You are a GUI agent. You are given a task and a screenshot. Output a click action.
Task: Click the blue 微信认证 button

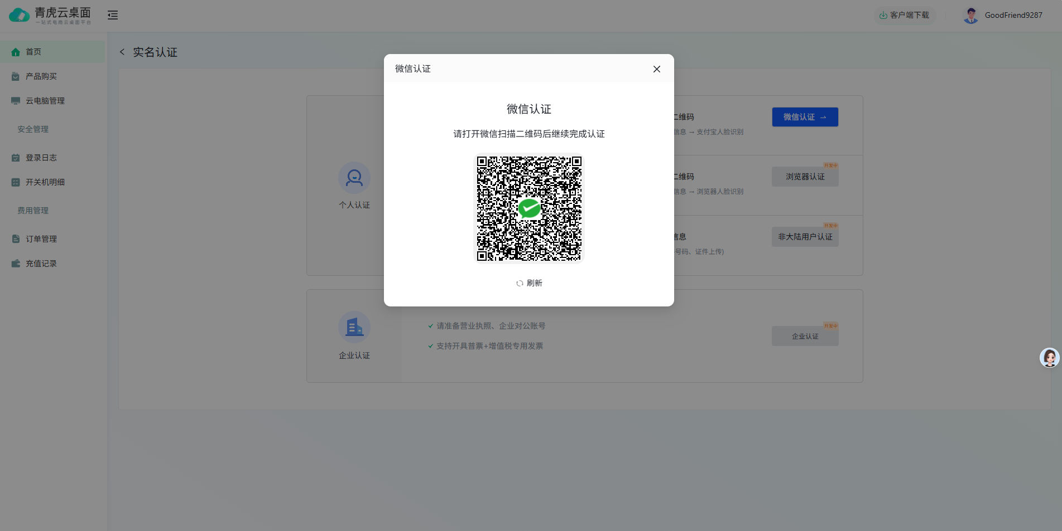tap(805, 117)
